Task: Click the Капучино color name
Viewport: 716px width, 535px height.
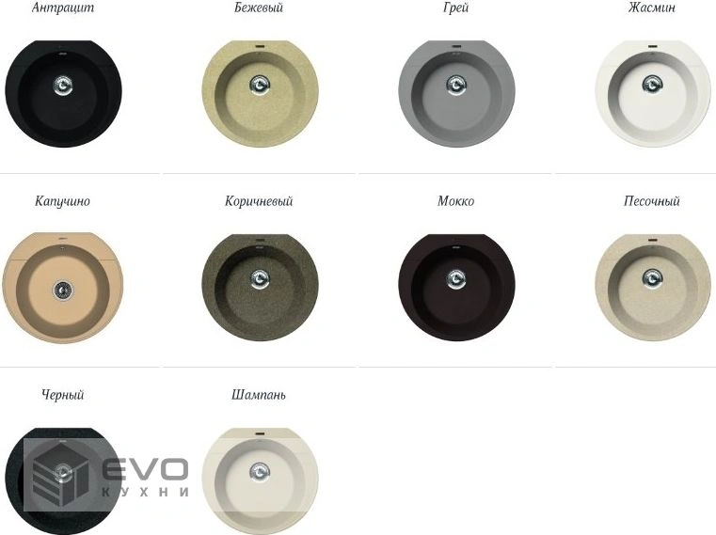Action: point(62,201)
